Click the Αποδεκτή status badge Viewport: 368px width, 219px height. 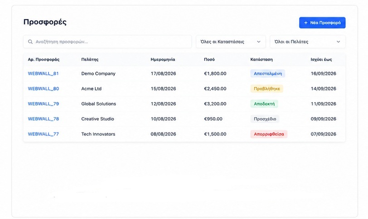264,104
